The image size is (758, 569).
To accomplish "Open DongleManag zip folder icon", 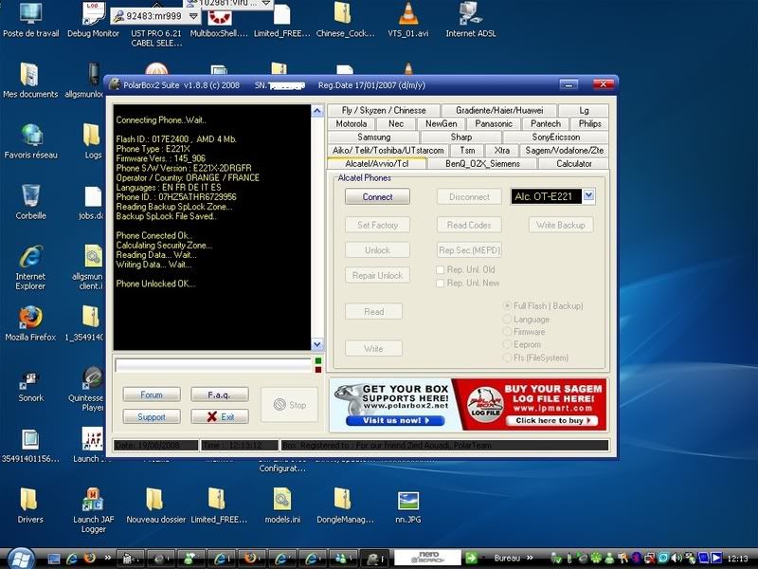I will click(x=345, y=506).
